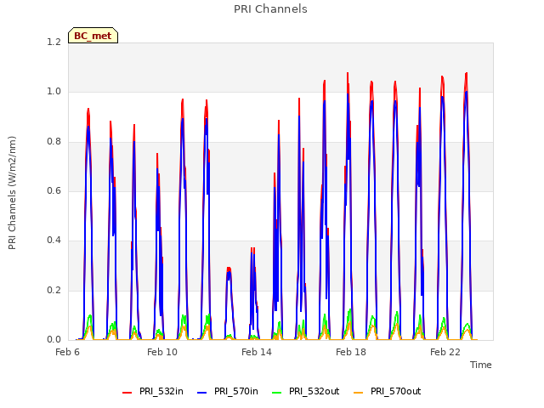Viewport: 544px width, 408px height.
Task: Click the 0.2 y-axis tick label
Action: [x=54, y=290]
